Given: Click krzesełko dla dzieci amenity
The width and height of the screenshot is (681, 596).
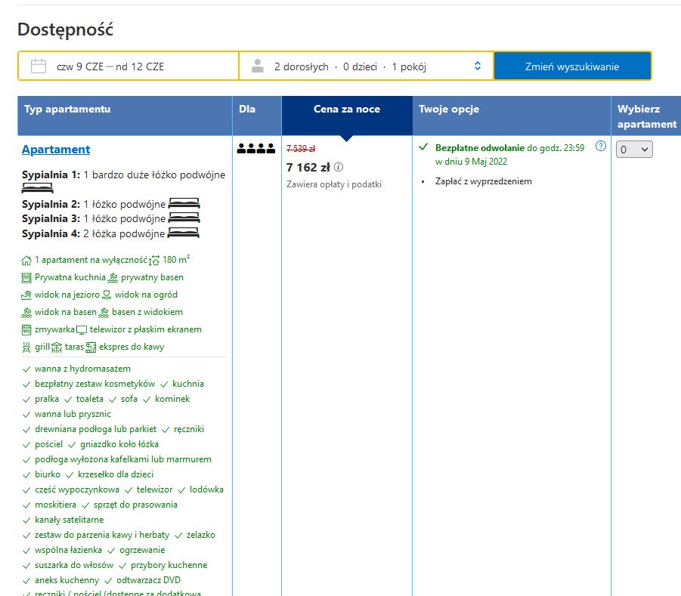Looking at the screenshot, I should click(116, 474).
